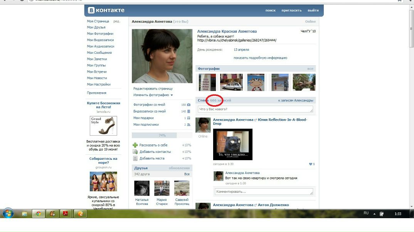Click 13 апреля birthday link
Screen dimensions: 414x232
point(241,50)
